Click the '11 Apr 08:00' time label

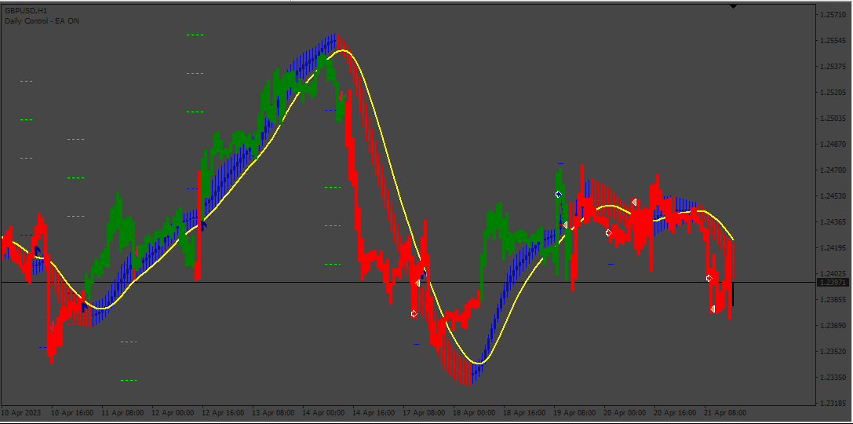coord(123,413)
